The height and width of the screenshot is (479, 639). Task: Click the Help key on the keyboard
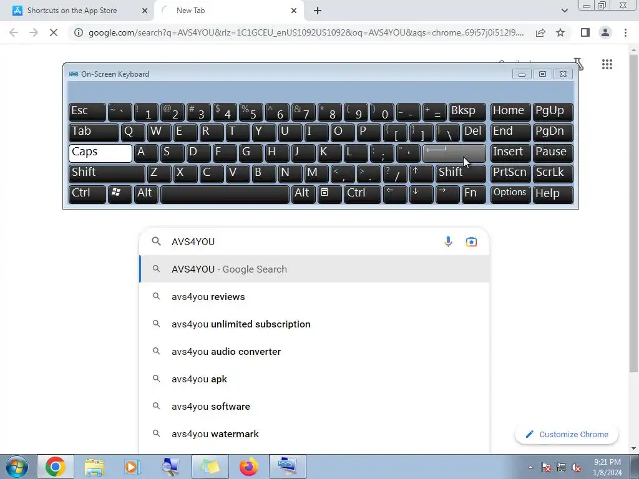(x=553, y=193)
